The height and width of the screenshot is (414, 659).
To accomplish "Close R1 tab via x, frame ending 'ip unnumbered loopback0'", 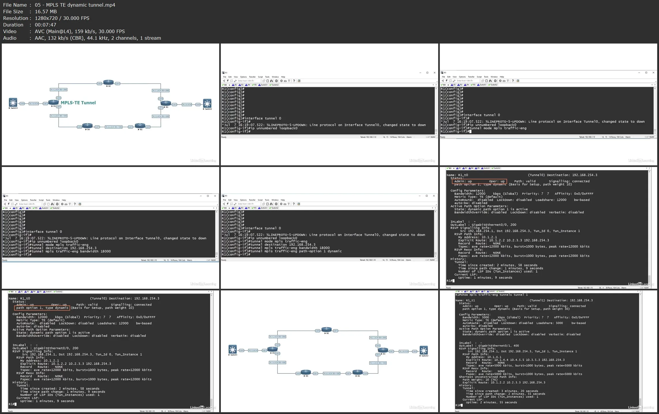I will coord(229,85).
